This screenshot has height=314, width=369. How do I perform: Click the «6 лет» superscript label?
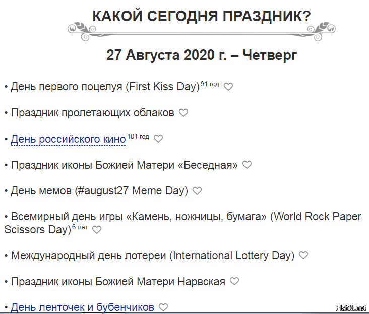pyautogui.click(x=80, y=227)
